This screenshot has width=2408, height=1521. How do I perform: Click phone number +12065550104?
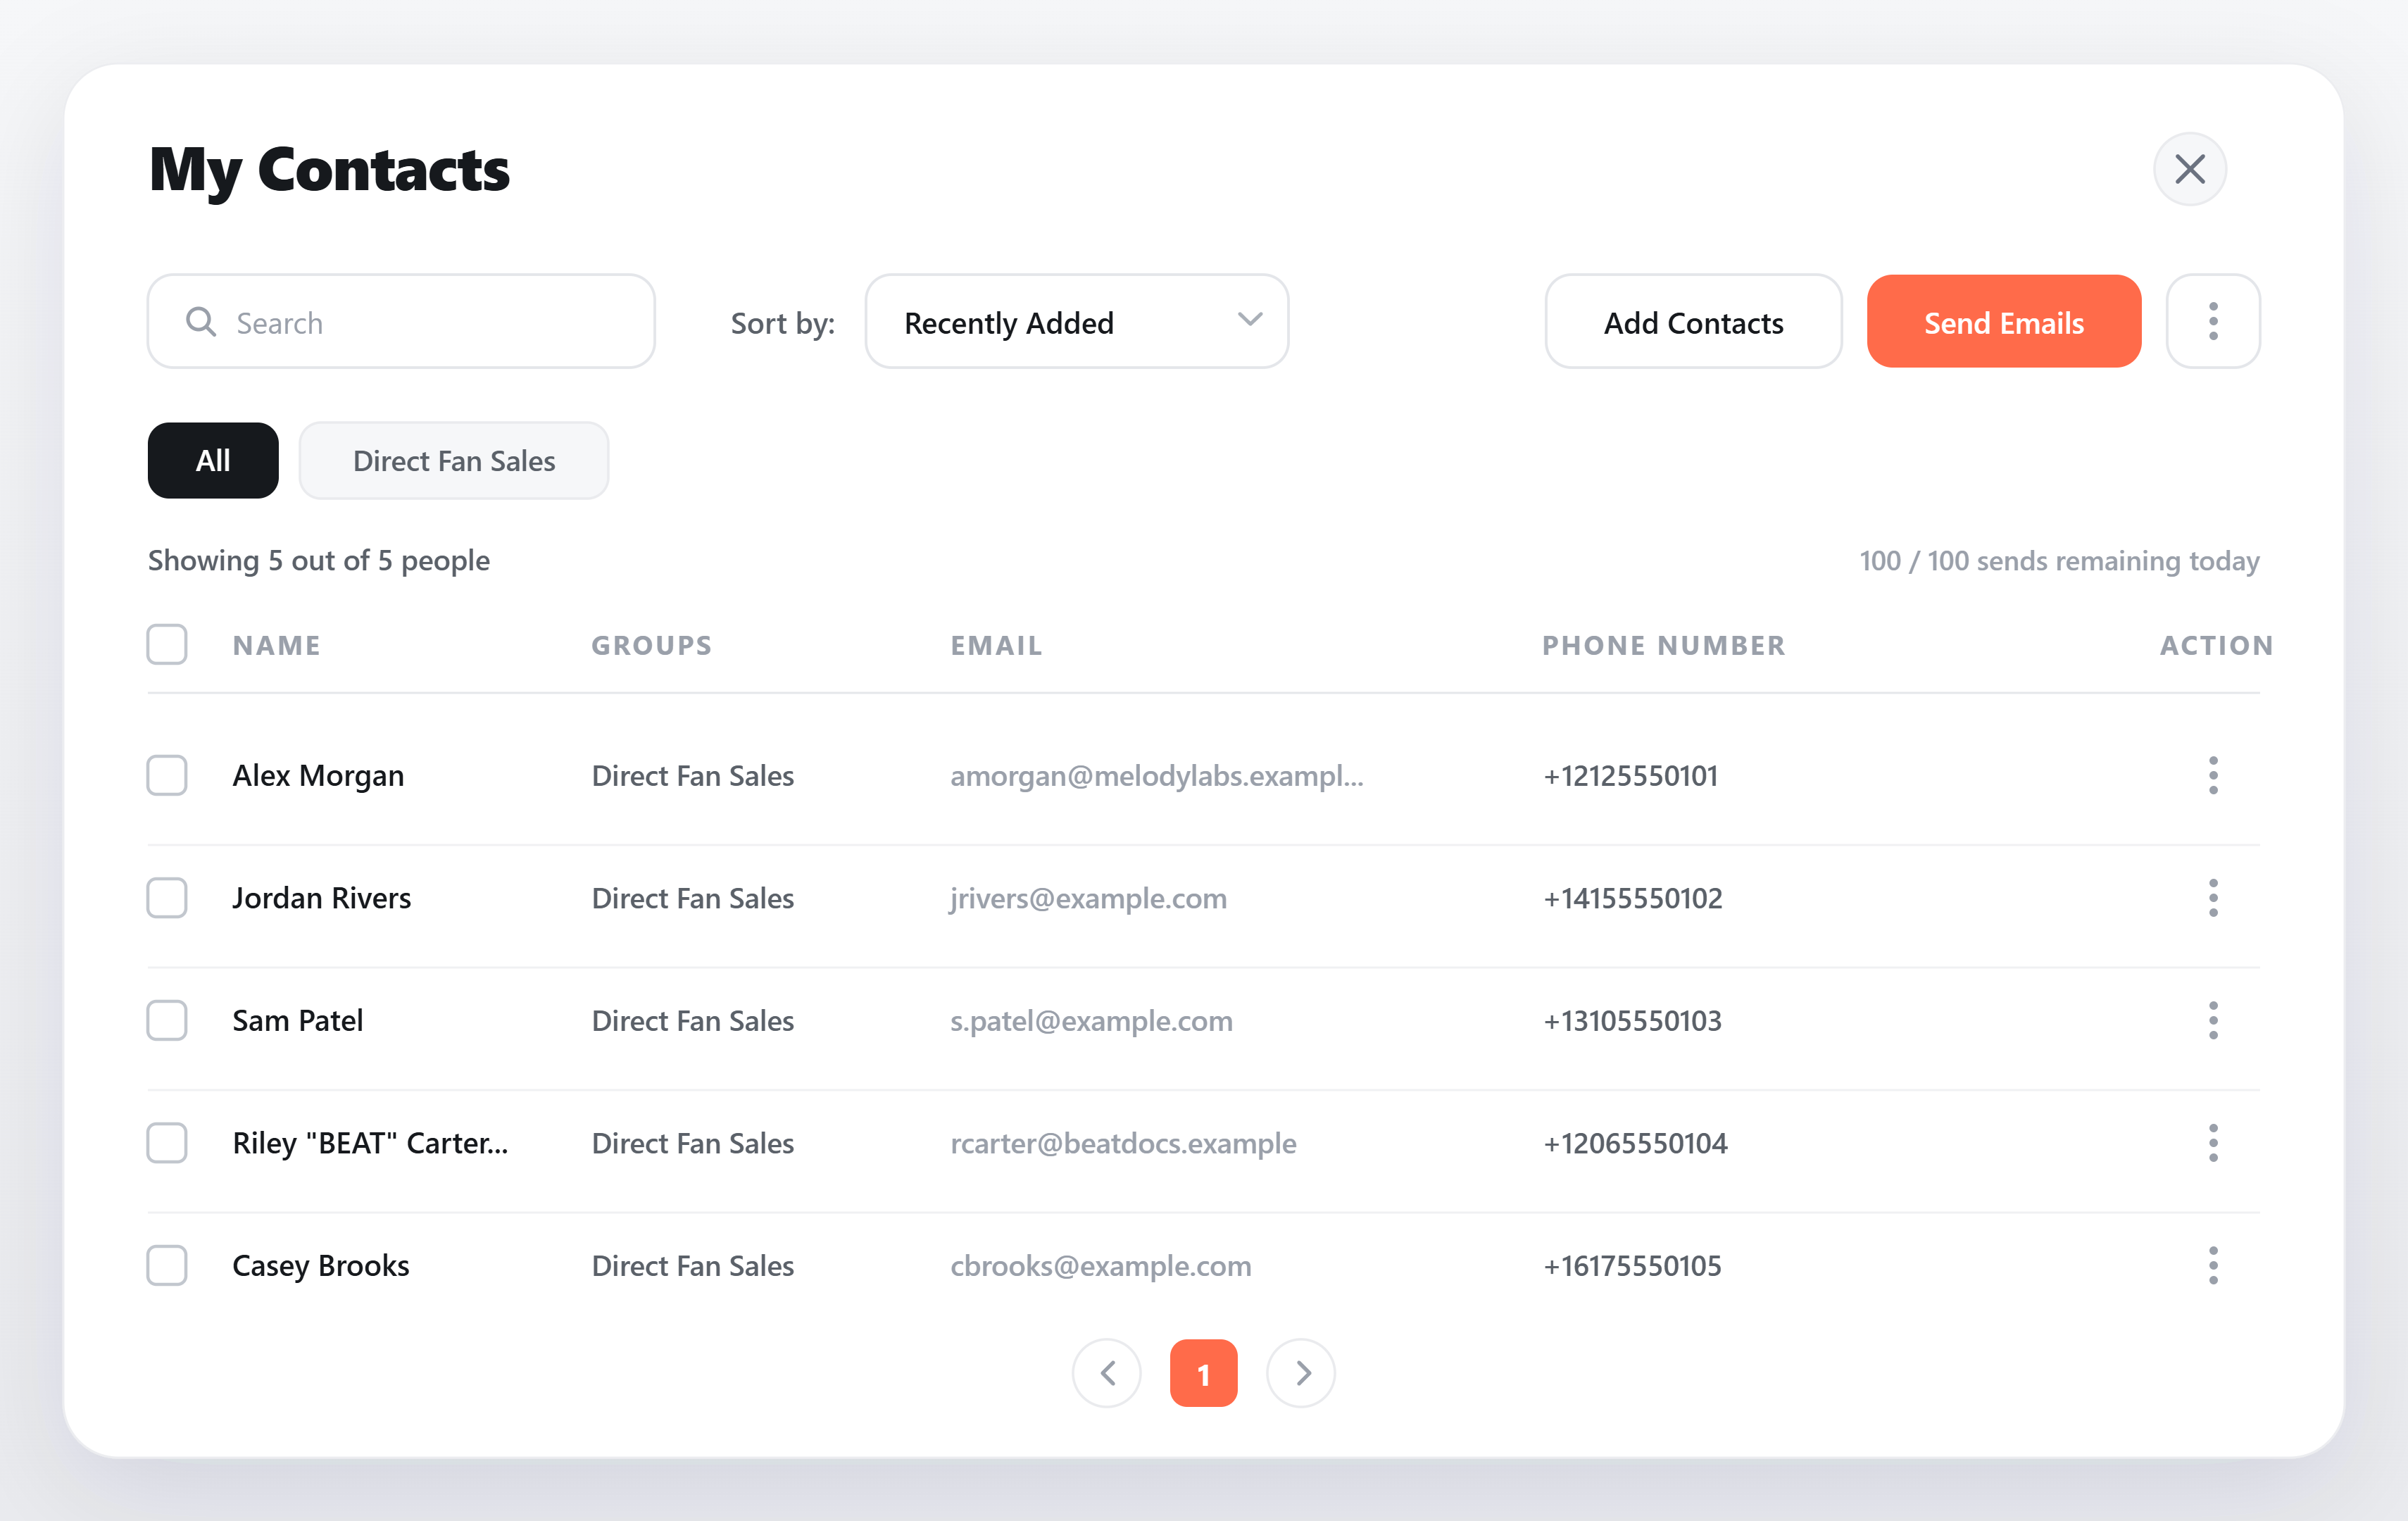point(1635,1143)
